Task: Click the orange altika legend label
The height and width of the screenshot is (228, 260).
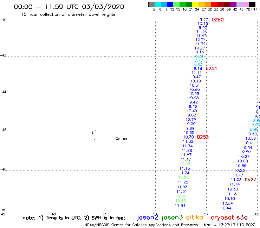Action: click(x=194, y=217)
